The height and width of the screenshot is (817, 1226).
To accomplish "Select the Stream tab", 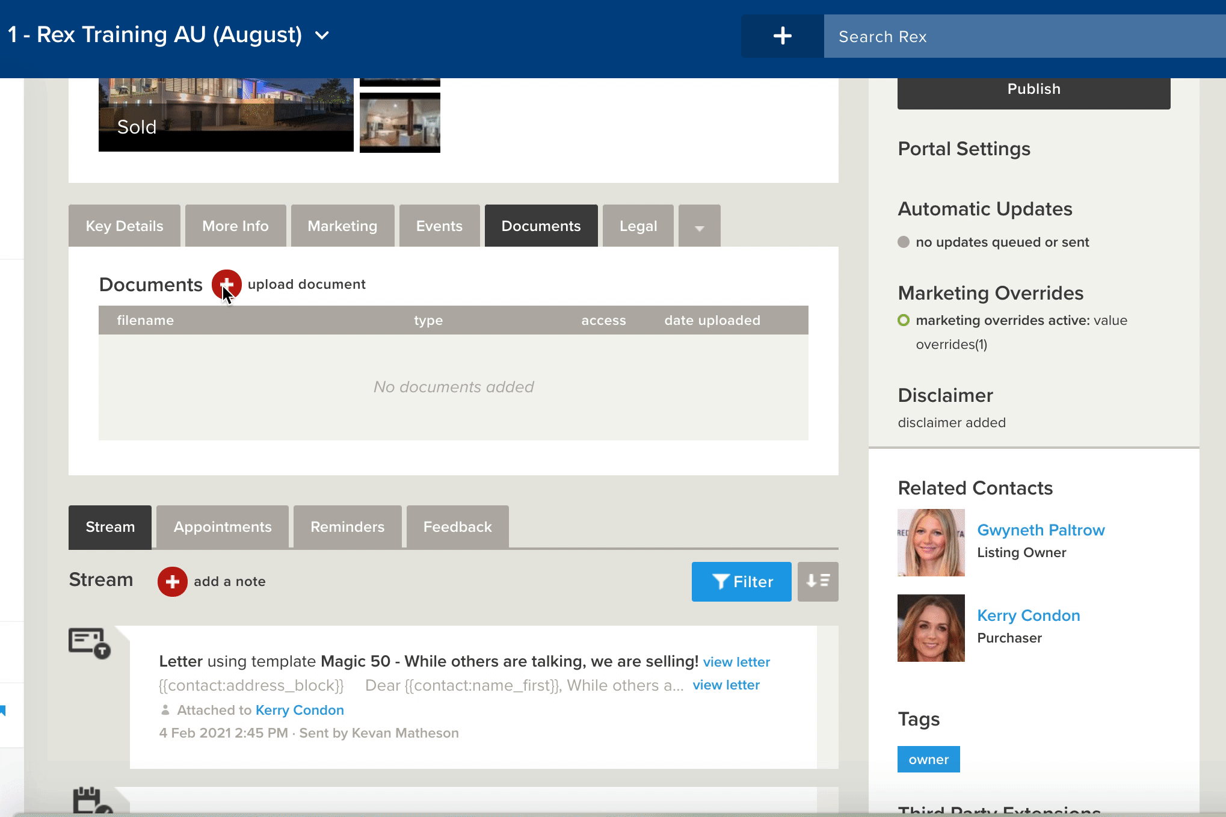I will click(110, 527).
